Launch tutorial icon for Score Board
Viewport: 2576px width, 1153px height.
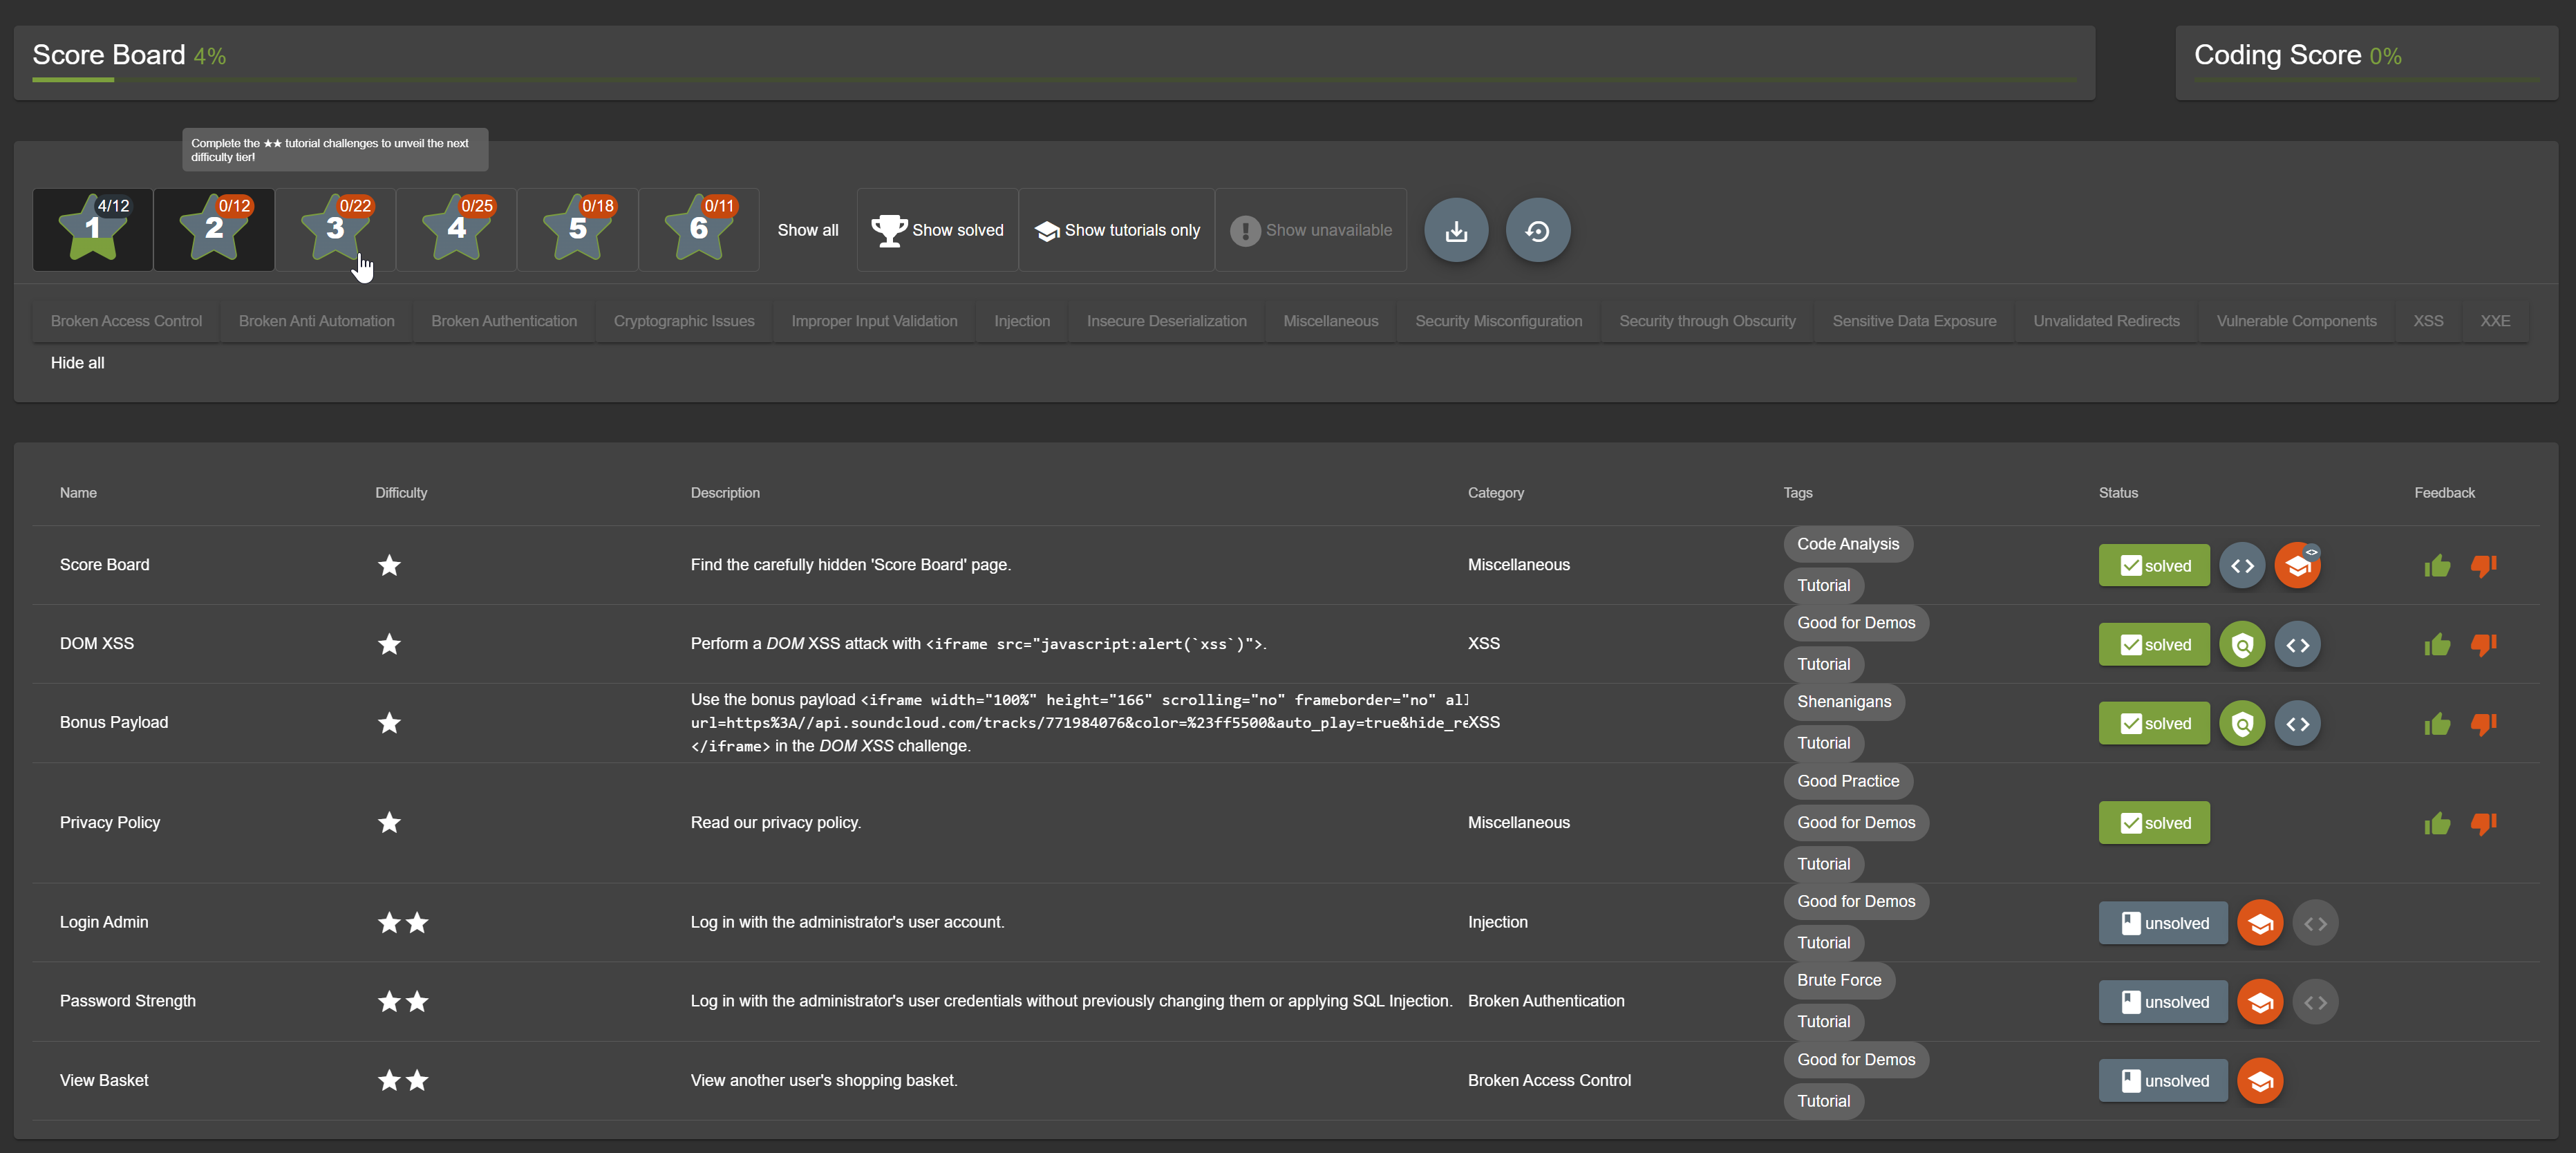tap(2297, 566)
